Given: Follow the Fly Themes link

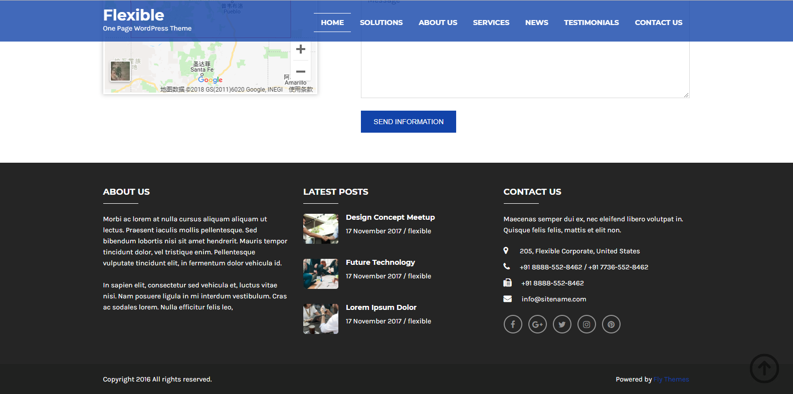Looking at the screenshot, I should click(671, 379).
